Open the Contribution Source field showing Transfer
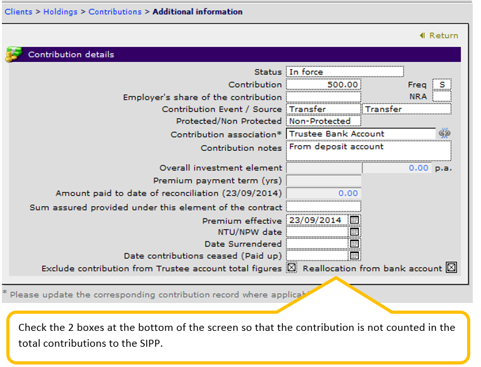Image resolution: width=481 pixels, height=367 pixels. (x=407, y=109)
